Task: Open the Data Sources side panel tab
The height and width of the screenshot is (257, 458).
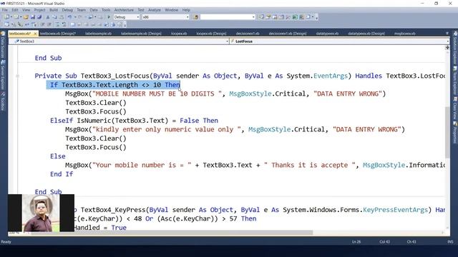Action: coord(3,44)
